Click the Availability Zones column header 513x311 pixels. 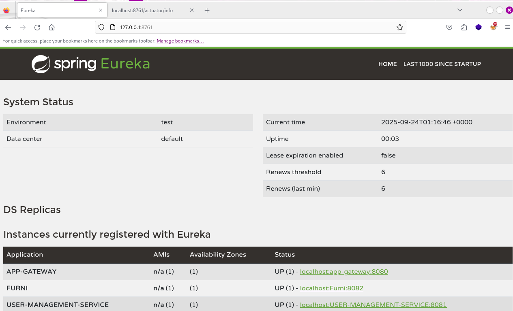point(218,255)
